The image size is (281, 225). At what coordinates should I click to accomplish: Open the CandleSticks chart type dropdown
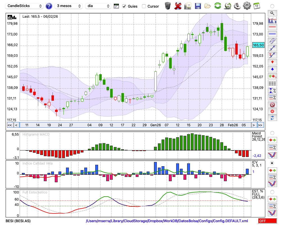coord(25,6)
